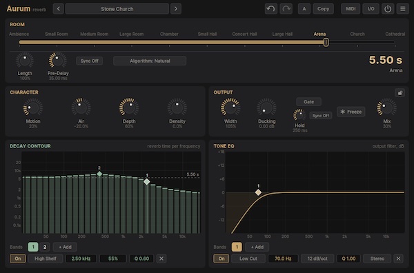This screenshot has height=273, width=414.
Task: Click the Q 0.60 field
Action: pos(141,259)
